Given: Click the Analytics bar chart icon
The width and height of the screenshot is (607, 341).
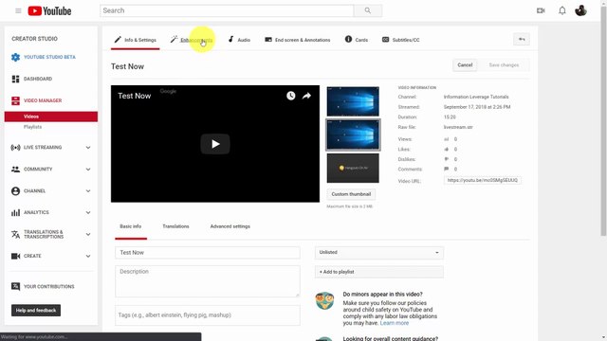Looking at the screenshot, I should 15,212.
